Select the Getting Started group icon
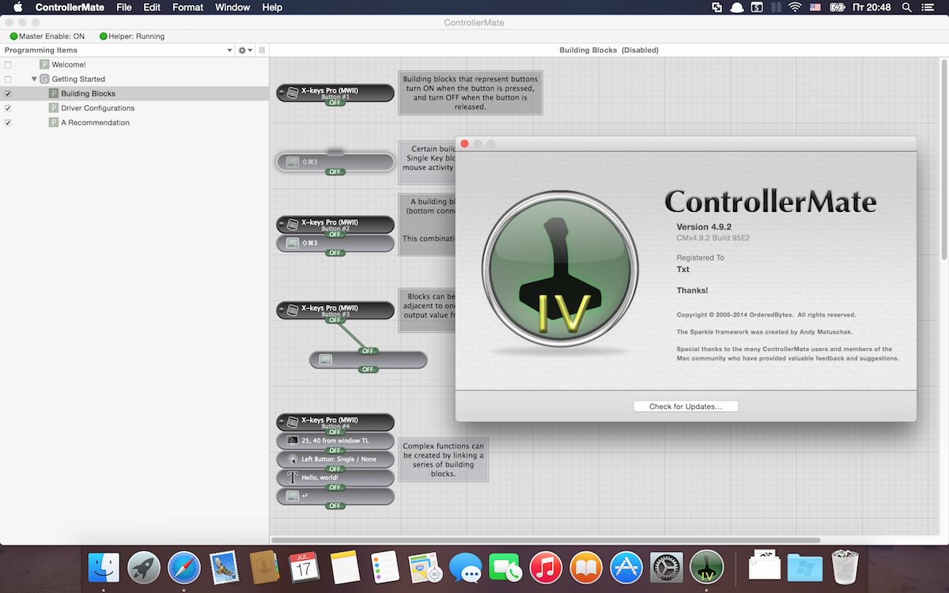 coord(44,79)
